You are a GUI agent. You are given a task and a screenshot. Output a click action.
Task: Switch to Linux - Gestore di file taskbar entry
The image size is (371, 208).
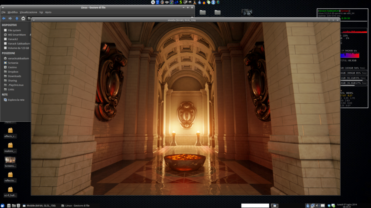tap(76, 206)
